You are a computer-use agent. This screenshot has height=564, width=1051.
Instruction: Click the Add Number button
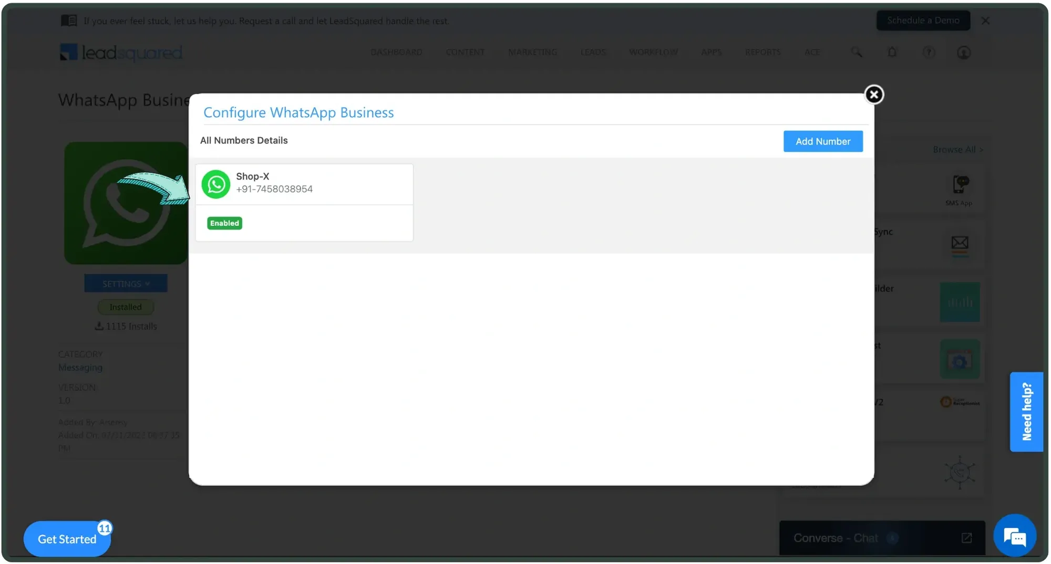[x=823, y=141]
